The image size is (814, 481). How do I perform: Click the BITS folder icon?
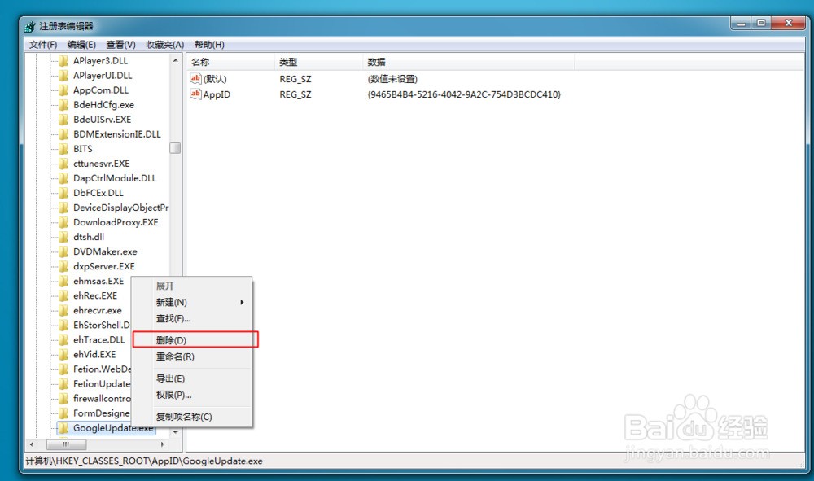tap(63, 149)
